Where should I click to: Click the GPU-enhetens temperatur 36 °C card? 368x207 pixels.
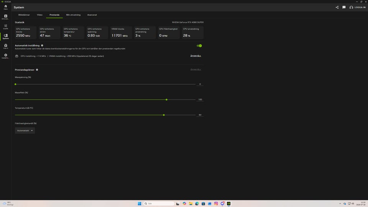pos(73,33)
